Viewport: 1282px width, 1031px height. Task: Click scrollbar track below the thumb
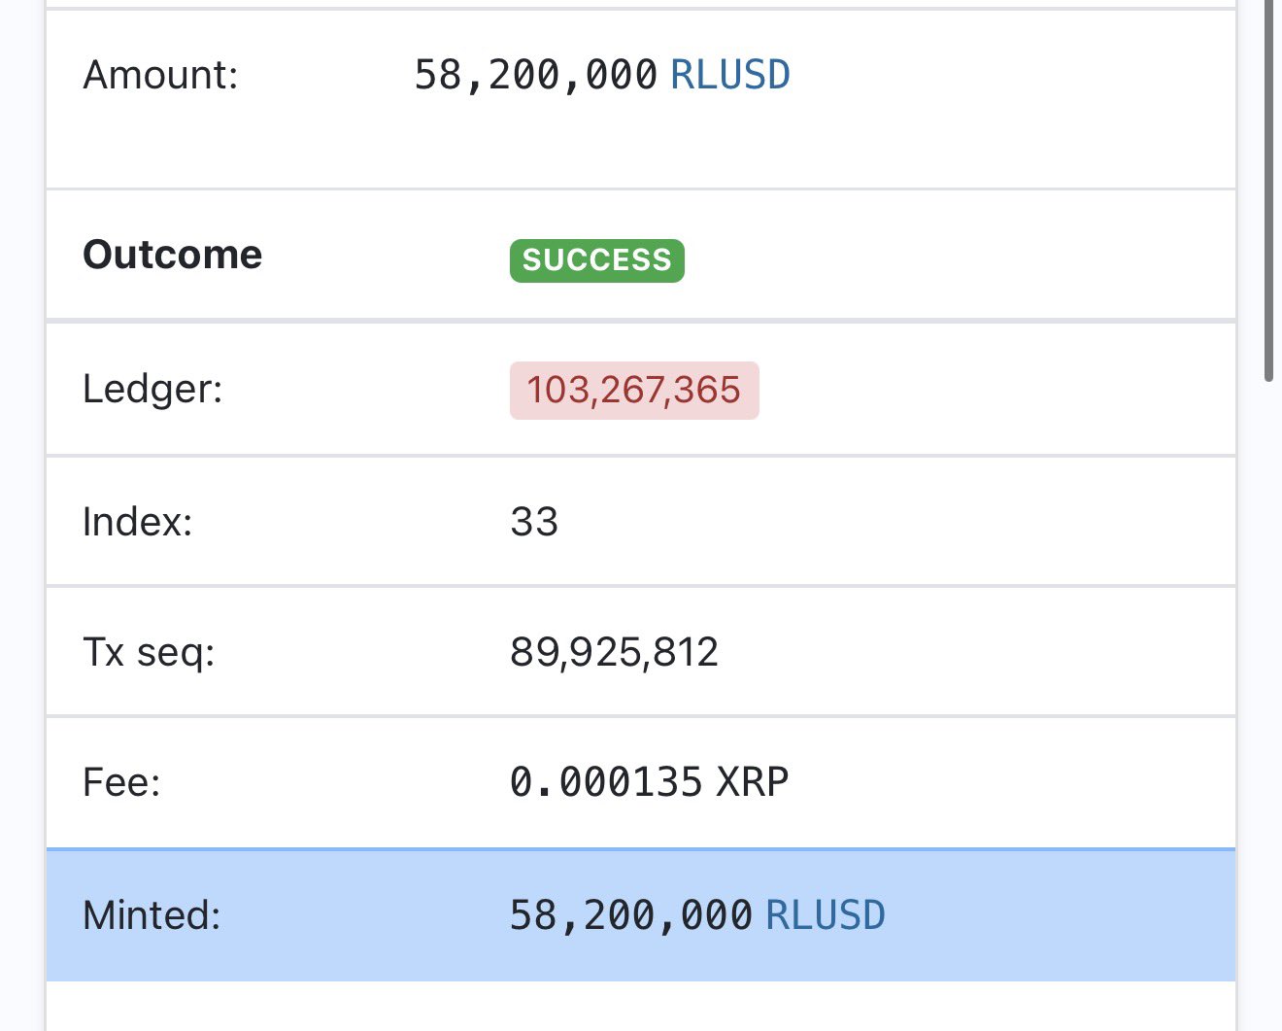[1268, 680]
